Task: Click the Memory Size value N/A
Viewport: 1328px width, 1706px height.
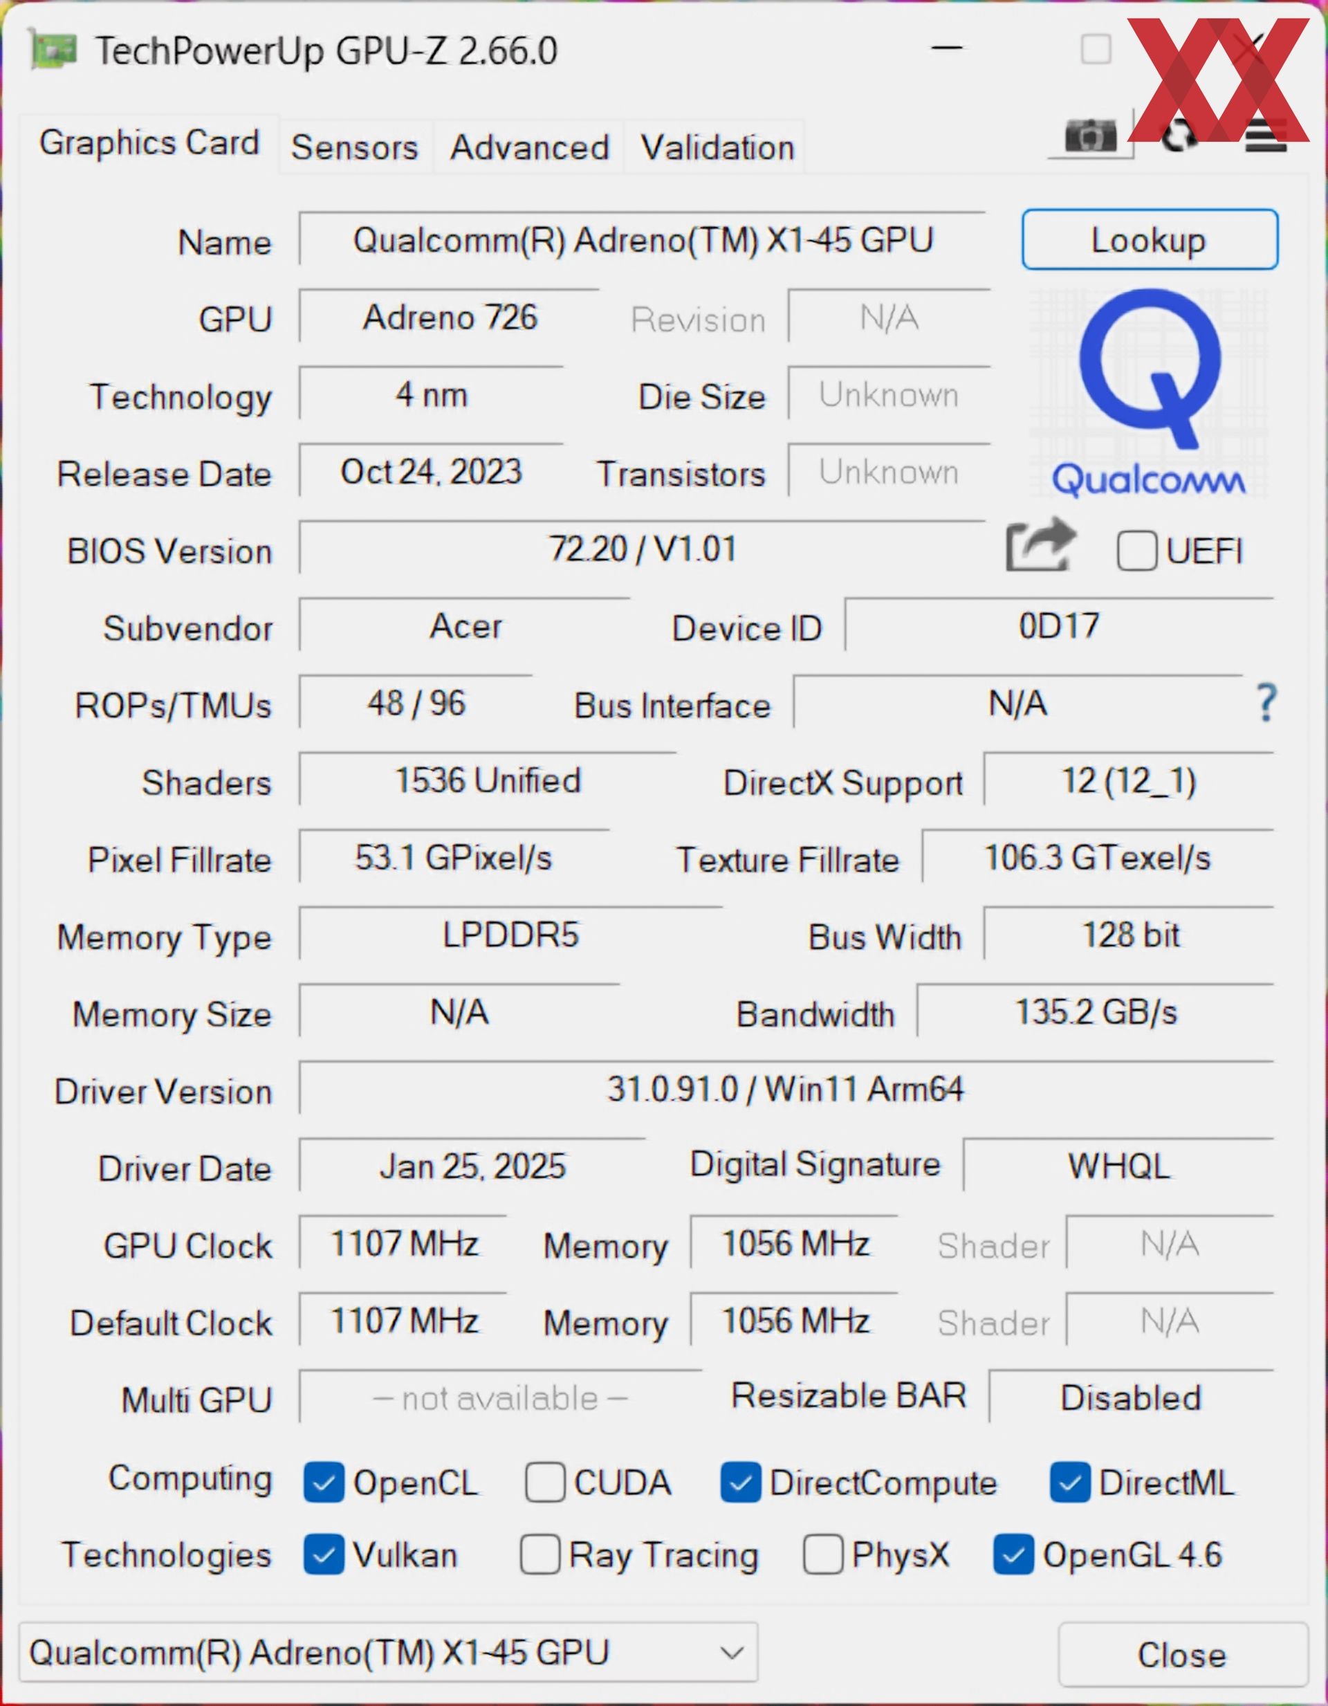Action: 459,1011
